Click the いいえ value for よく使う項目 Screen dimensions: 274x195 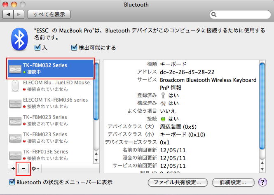168,111
